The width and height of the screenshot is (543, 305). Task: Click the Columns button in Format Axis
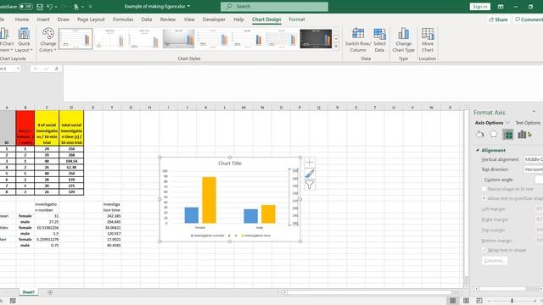(x=495, y=260)
